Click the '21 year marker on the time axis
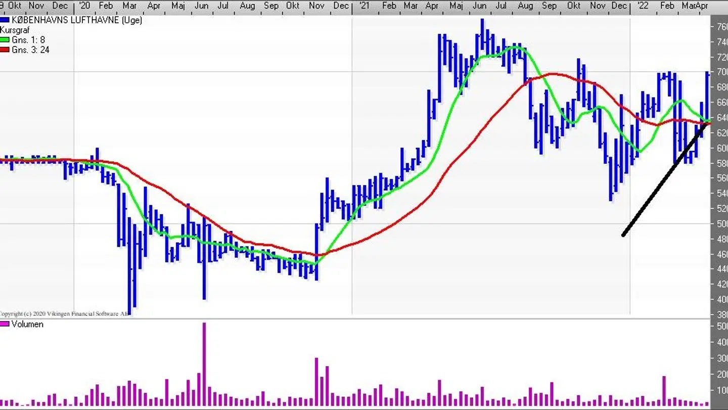This screenshot has width=728, height=410. pyautogui.click(x=363, y=6)
